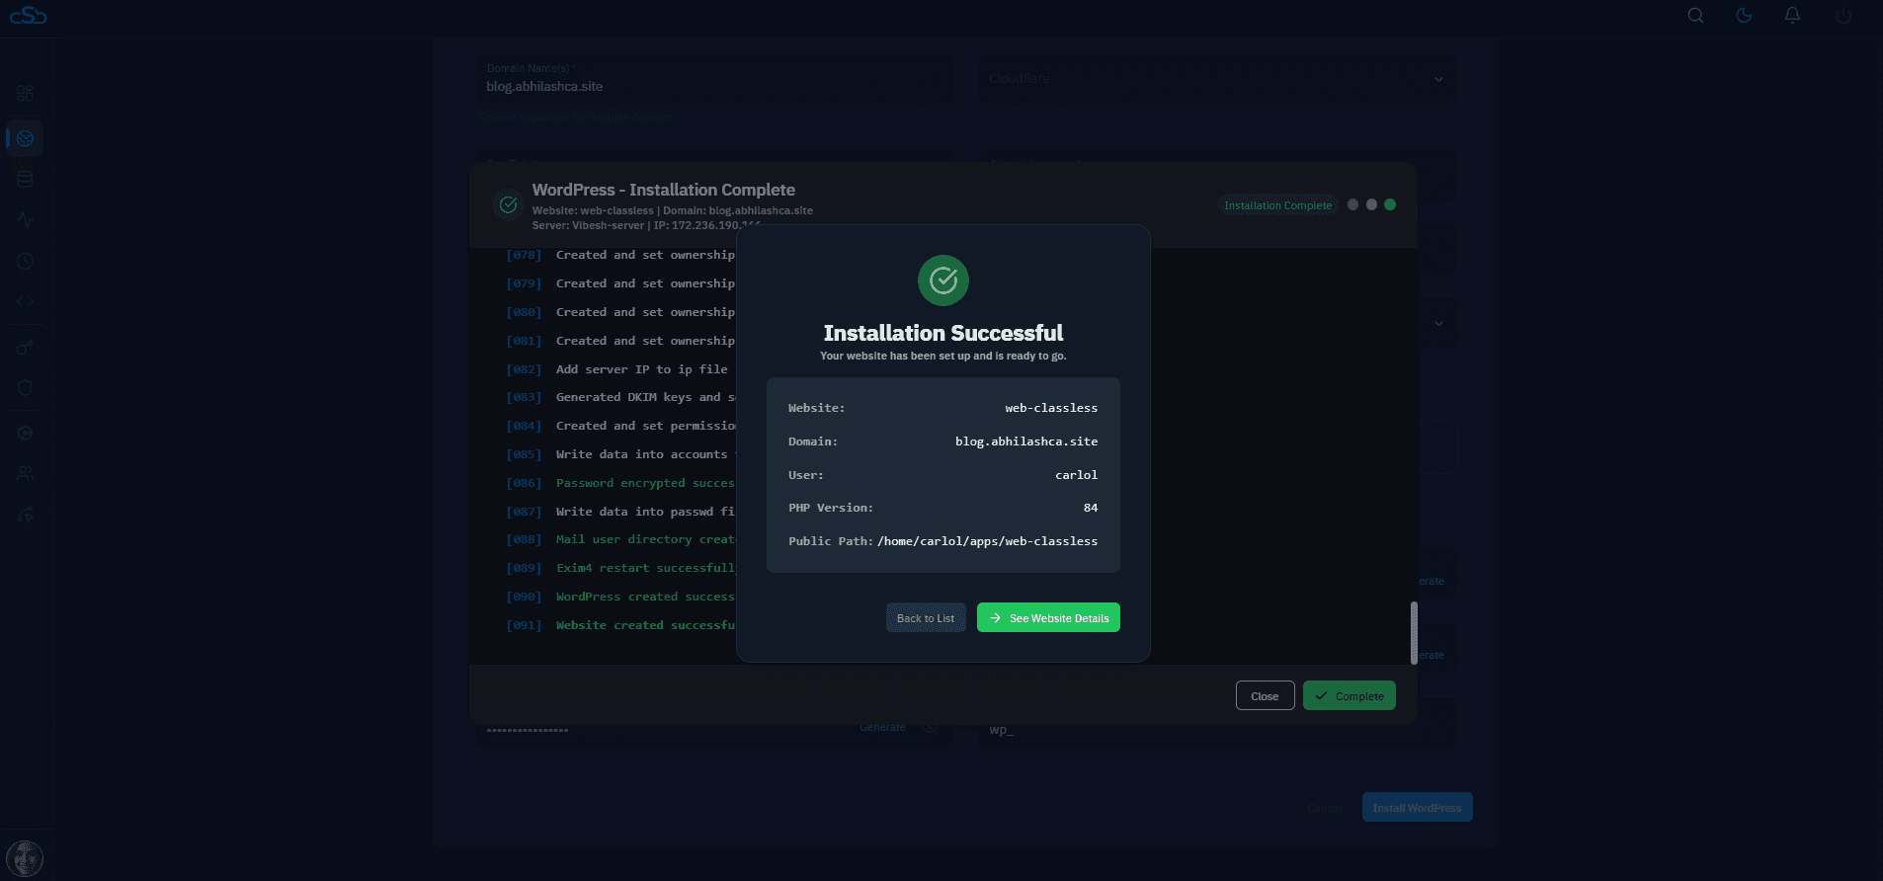Click the carlol user value
Screen dimensions: 1883x881
click(x=1076, y=475)
